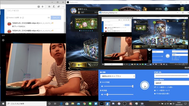Add page to favorites with the star in the address bar
The height and width of the screenshot is (106, 189).
43,6
